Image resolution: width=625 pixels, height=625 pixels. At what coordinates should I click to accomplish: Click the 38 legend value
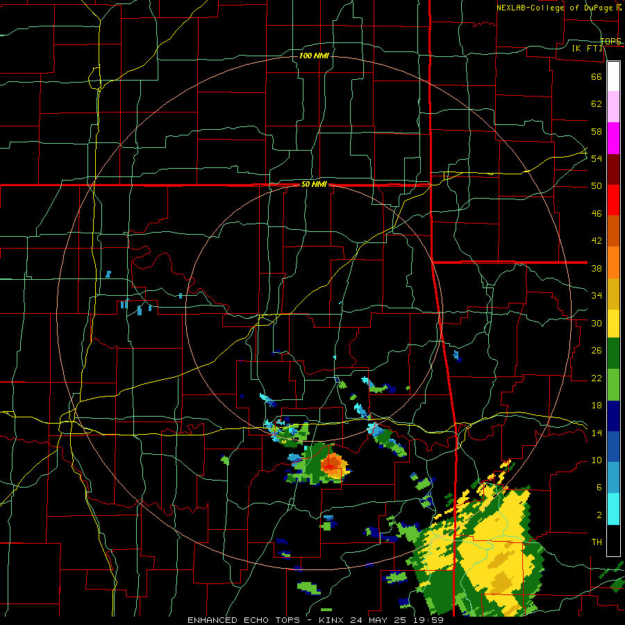597,268
